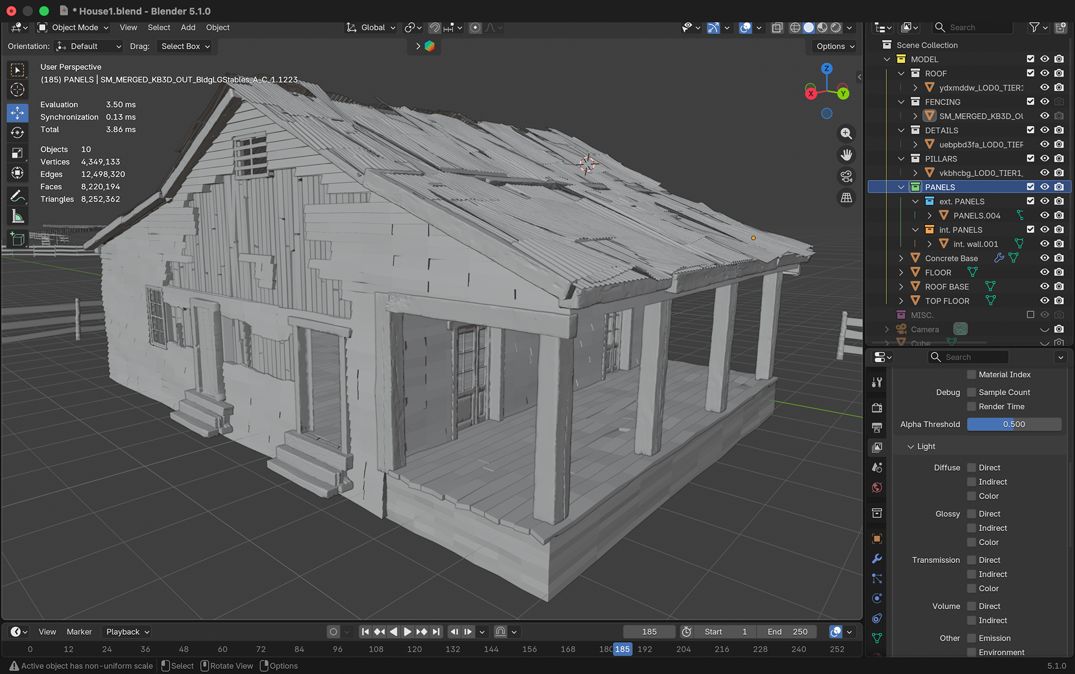1075x674 pixels.
Task: Choose the Measure tool
Action: pyautogui.click(x=17, y=217)
